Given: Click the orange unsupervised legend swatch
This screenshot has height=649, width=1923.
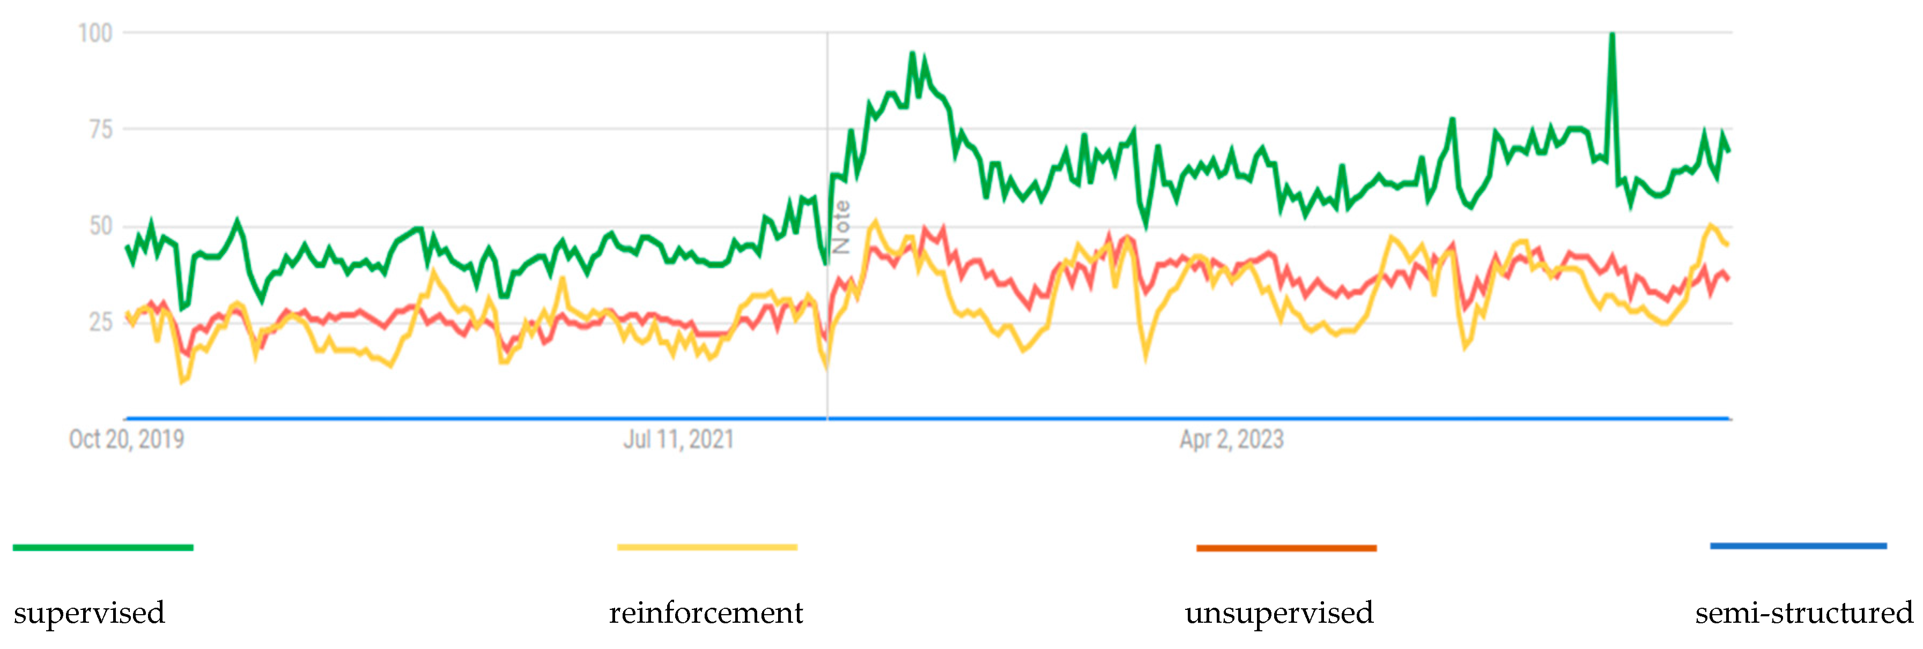Looking at the screenshot, I should coord(1286,548).
